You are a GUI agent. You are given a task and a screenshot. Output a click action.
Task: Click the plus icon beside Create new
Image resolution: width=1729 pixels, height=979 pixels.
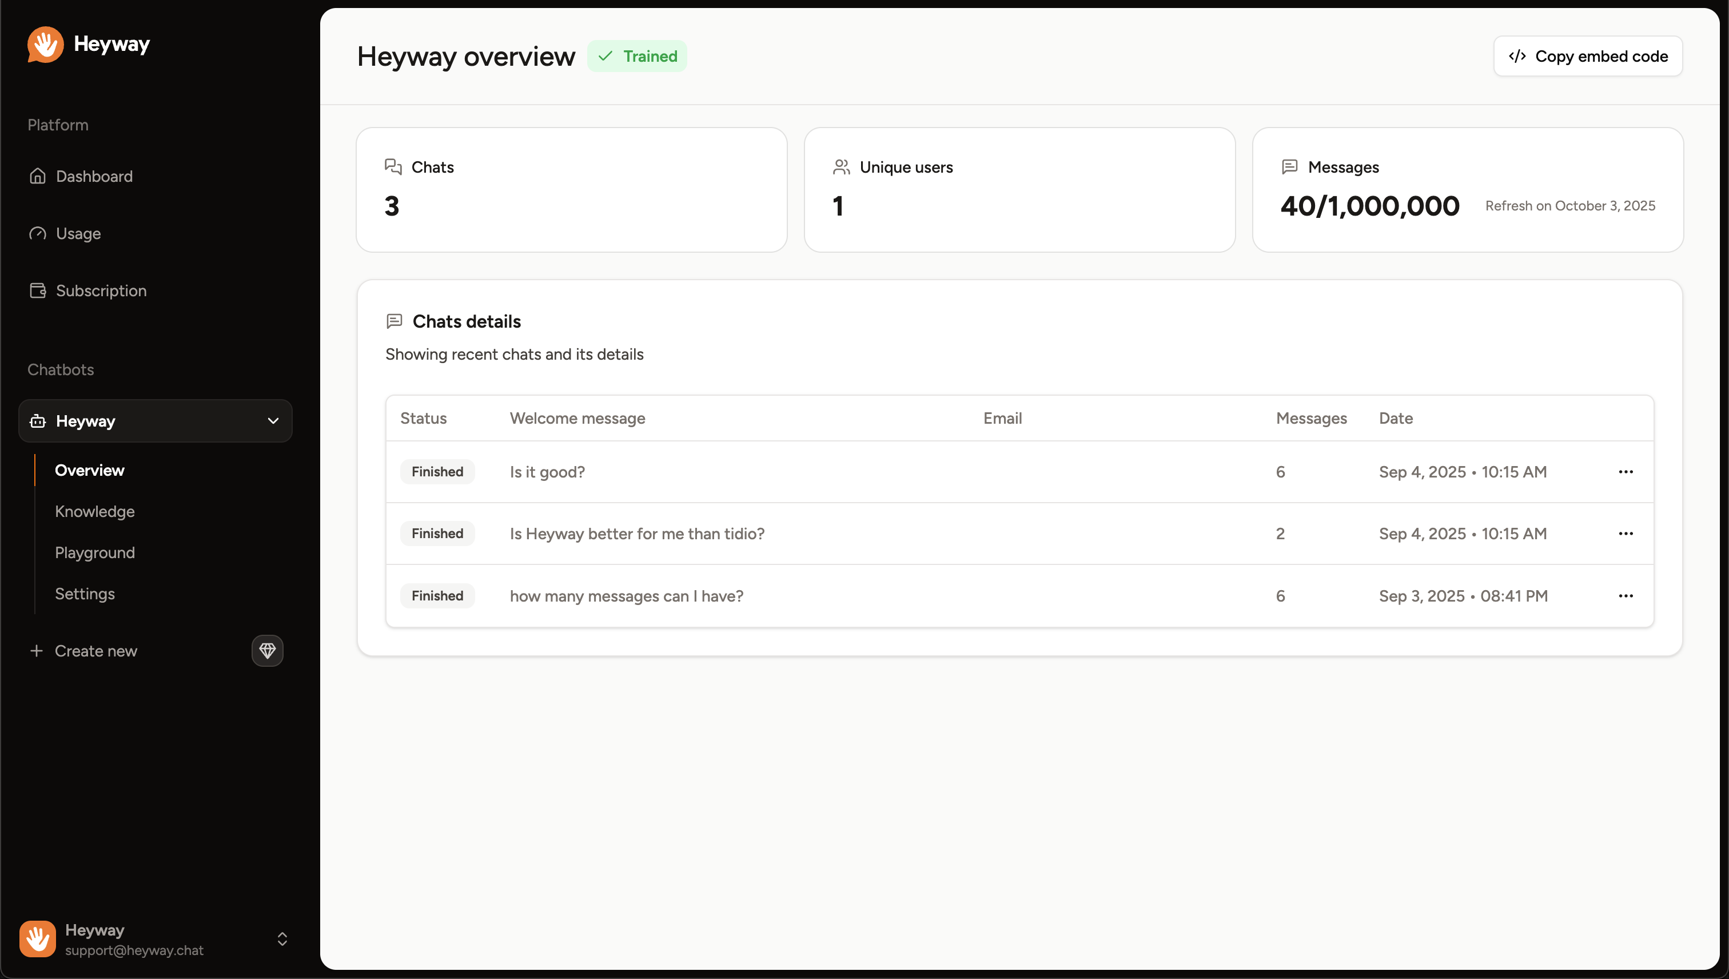[x=36, y=651]
